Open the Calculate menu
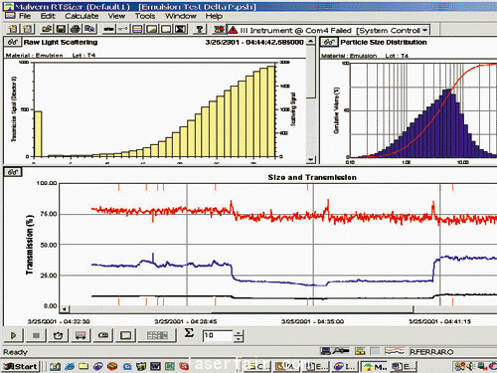 pyautogui.click(x=82, y=16)
